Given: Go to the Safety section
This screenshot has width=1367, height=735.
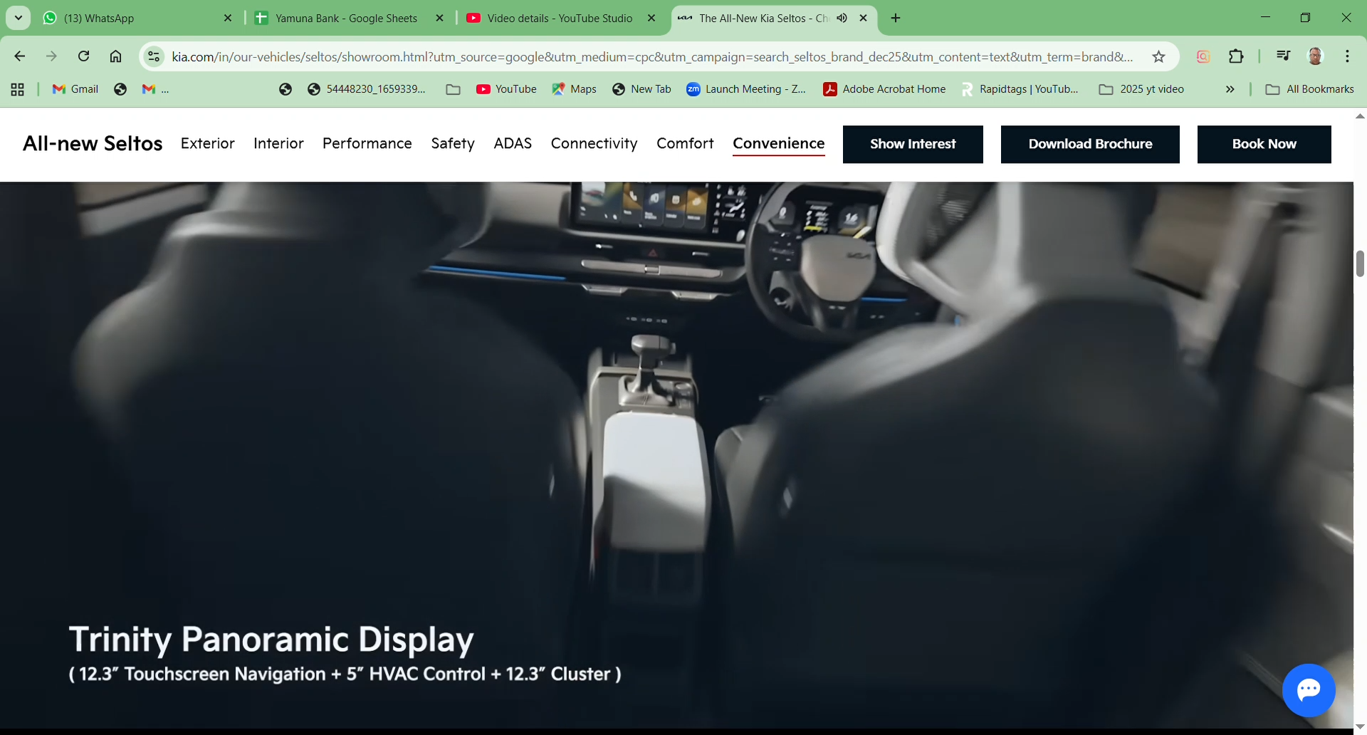Looking at the screenshot, I should (452, 144).
